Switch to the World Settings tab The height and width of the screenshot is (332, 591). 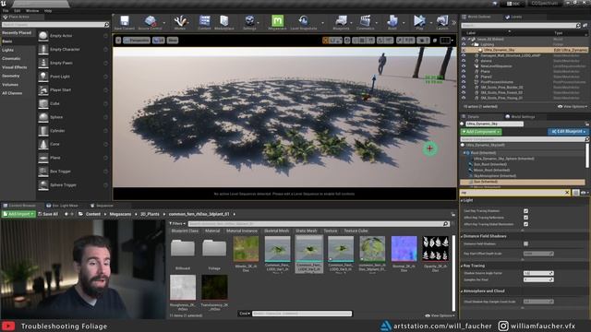(x=520, y=117)
